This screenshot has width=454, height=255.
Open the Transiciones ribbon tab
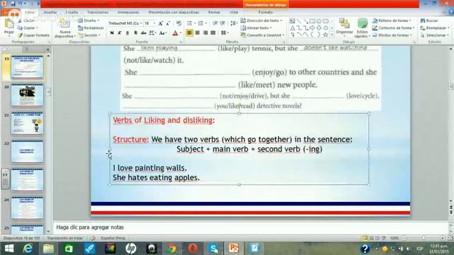click(x=98, y=13)
